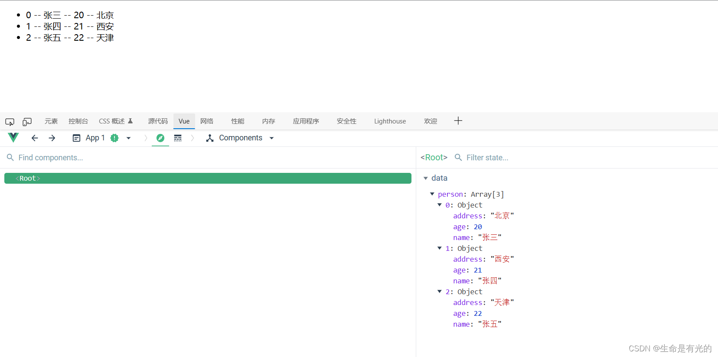Click the Components tree icon

point(210,138)
